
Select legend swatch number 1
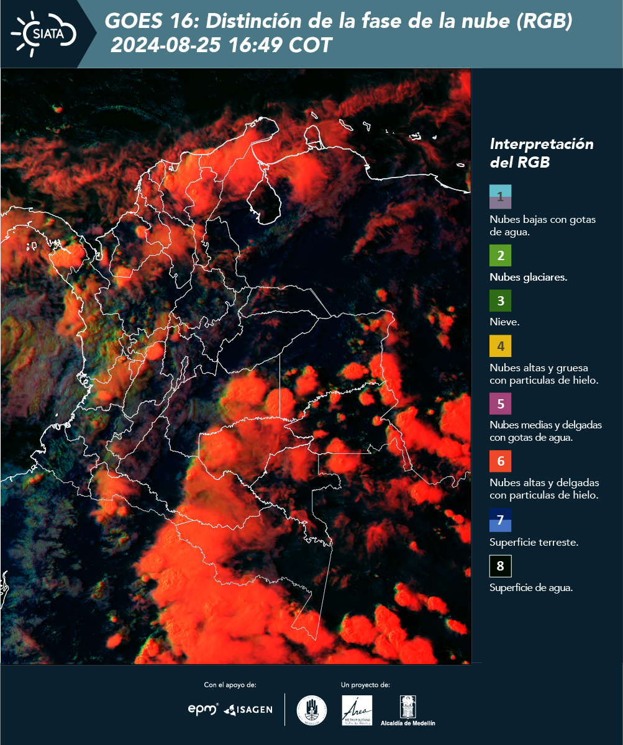coord(500,196)
